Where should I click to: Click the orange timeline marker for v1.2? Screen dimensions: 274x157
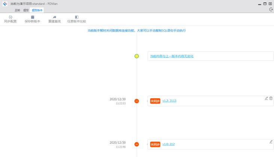point(137,101)
